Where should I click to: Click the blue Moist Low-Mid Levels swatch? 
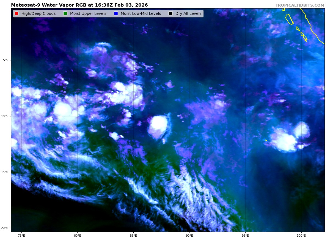click(116, 14)
